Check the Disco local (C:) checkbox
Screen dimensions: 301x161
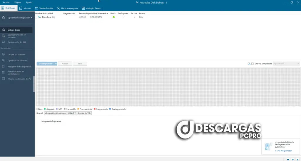tap(36, 17)
